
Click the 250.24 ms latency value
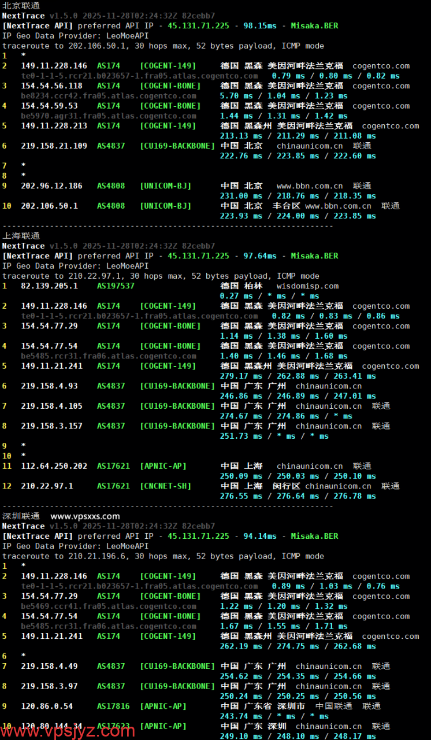coord(241,697)
